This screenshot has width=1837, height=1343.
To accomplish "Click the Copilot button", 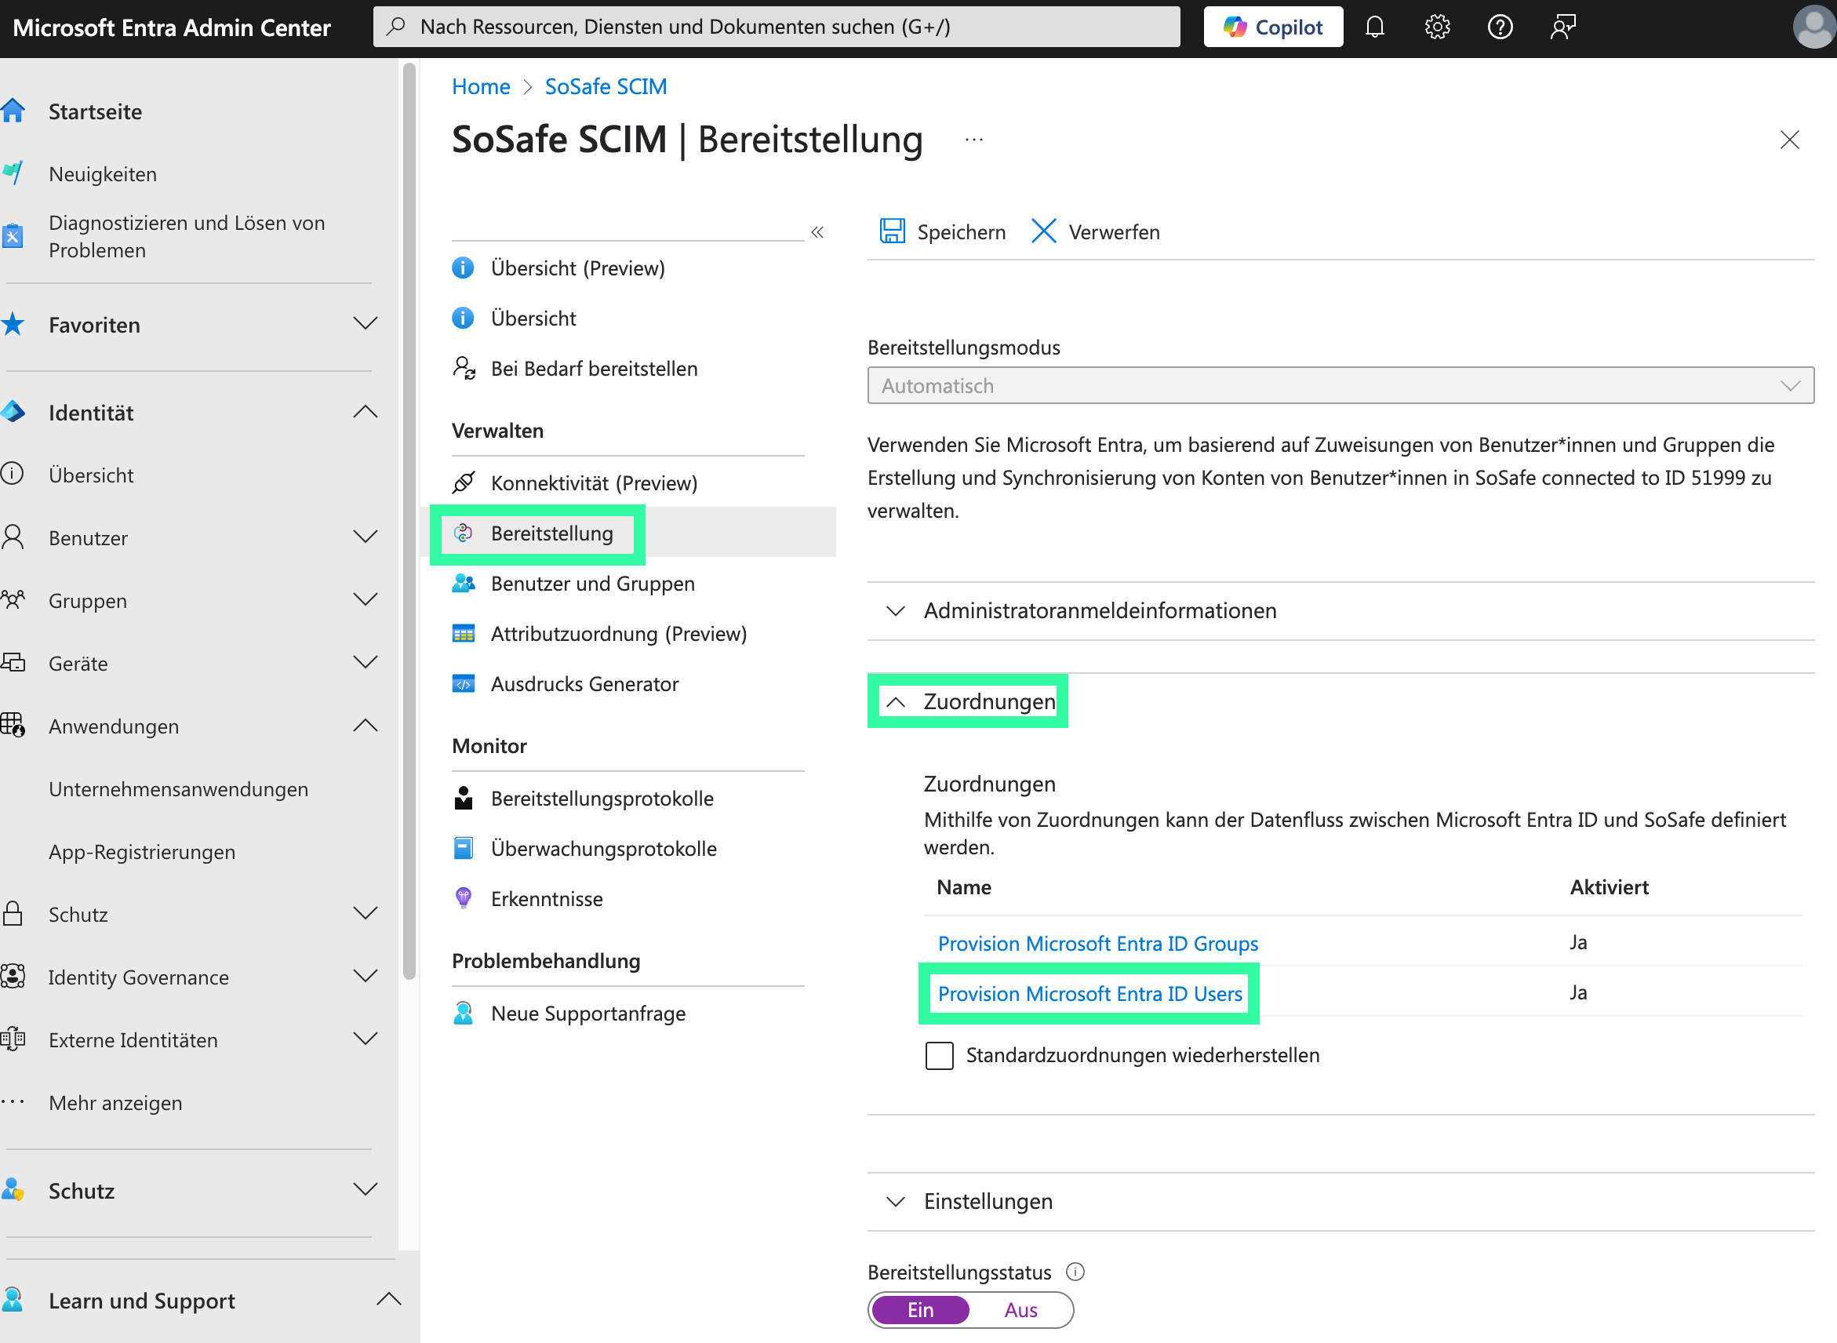I will [1272, 27].
